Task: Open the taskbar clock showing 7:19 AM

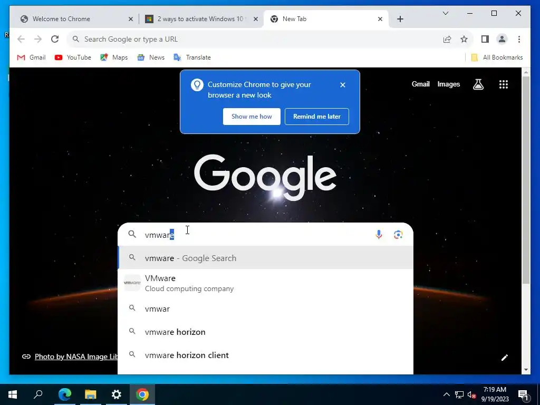Action: 495,394
